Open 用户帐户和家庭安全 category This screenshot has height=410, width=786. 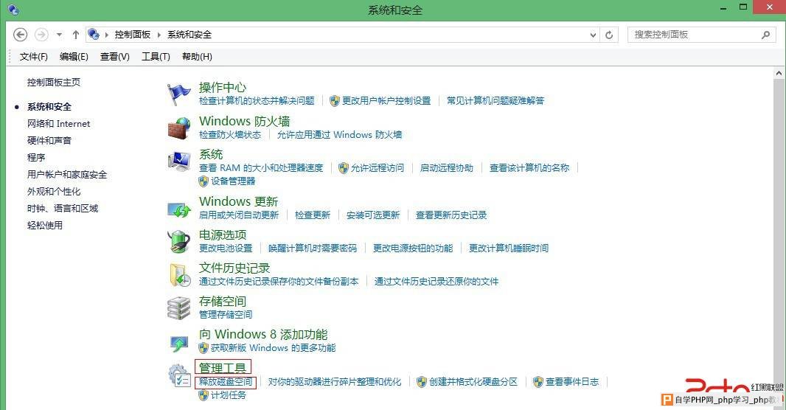(x=67, y=175)
